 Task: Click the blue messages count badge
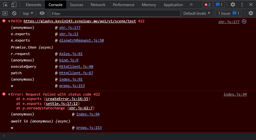[x=220, y=4]
